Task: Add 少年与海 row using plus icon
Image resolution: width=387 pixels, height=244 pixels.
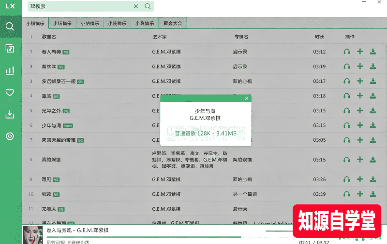Action: (360, 125)
